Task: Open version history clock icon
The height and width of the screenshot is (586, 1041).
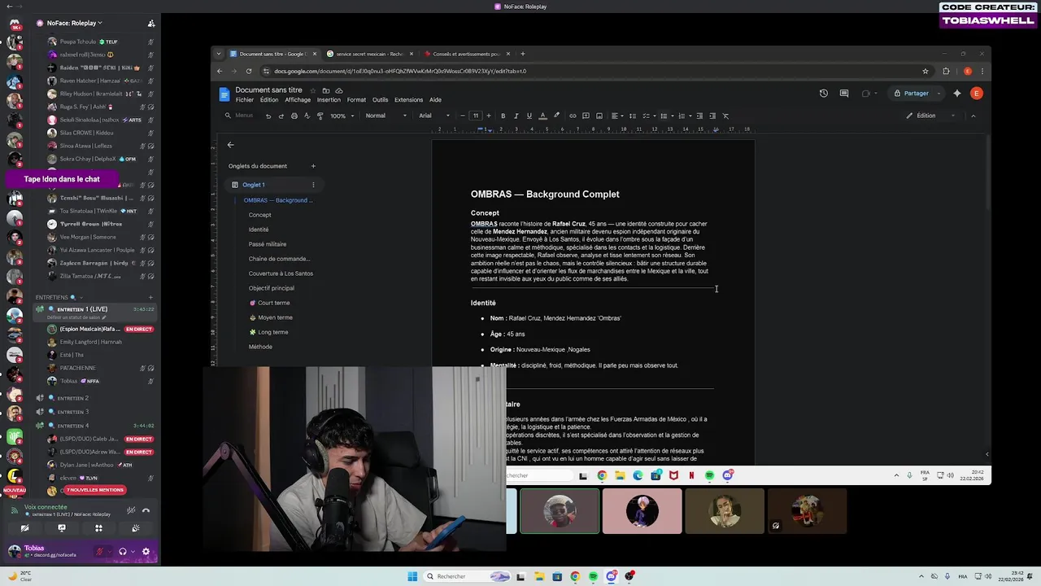Action: pyautogui.click(x=823, y=93)
